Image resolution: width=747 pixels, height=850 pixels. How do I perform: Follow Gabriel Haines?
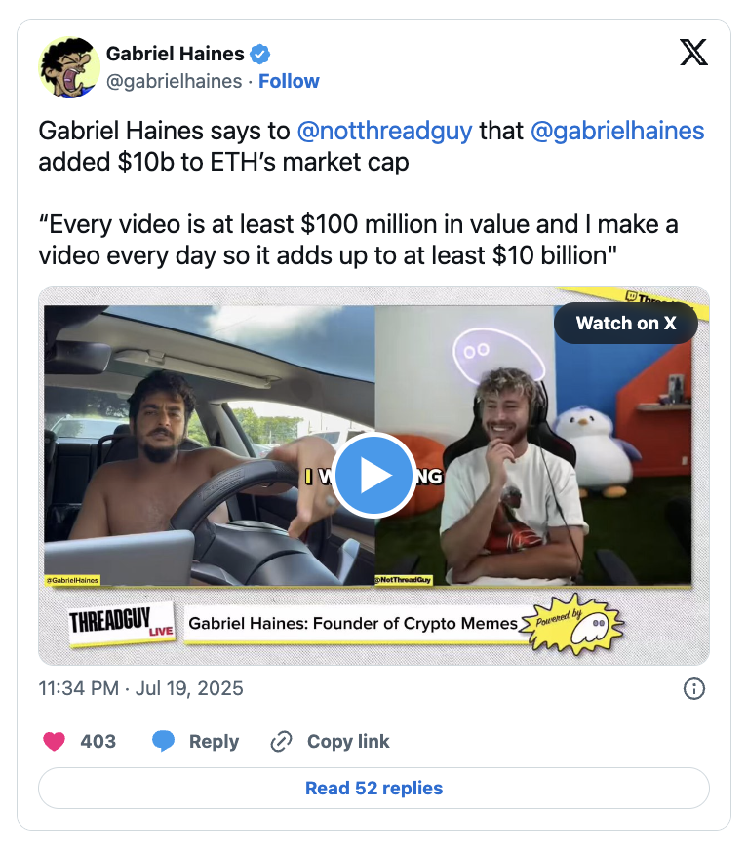point(289,81)
